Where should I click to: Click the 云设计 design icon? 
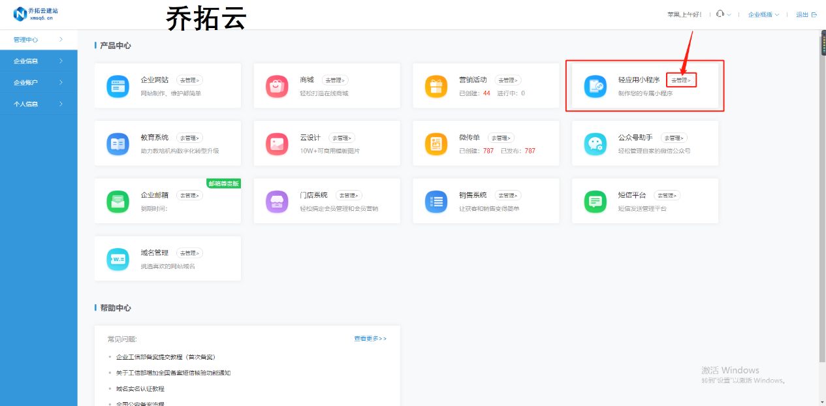277,143
